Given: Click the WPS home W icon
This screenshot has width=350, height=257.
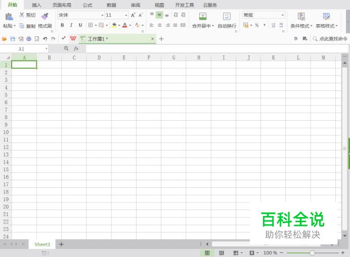Looking at the screenshot, I should 73,38.
